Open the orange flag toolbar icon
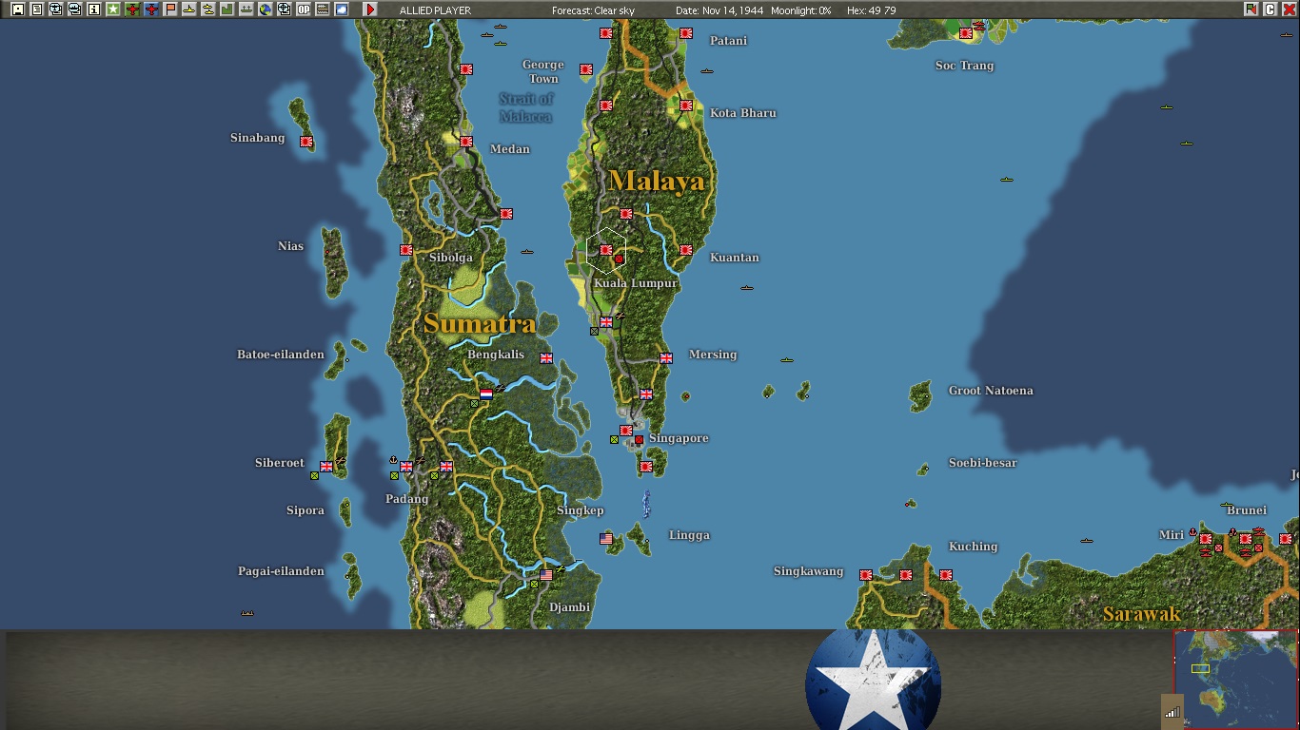This screenshot has width=1300, height=730. point(170,10)
